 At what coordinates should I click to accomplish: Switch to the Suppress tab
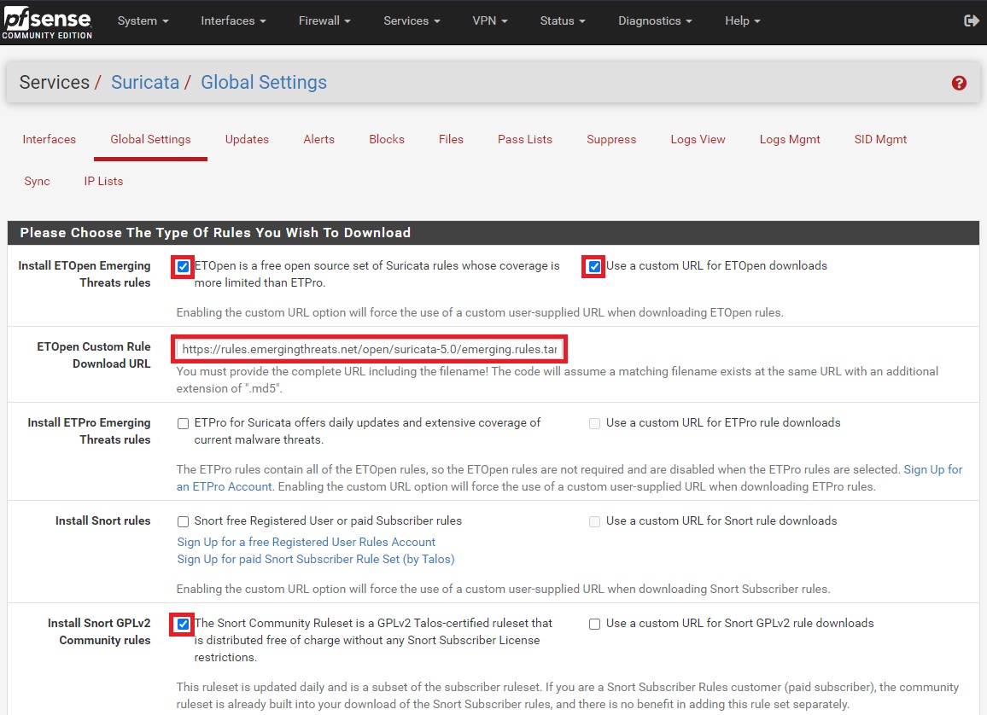[x=611, y=140]
